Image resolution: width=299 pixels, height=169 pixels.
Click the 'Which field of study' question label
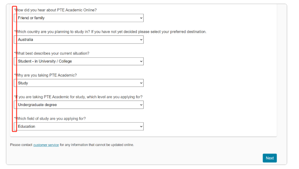tap(50, 119)
